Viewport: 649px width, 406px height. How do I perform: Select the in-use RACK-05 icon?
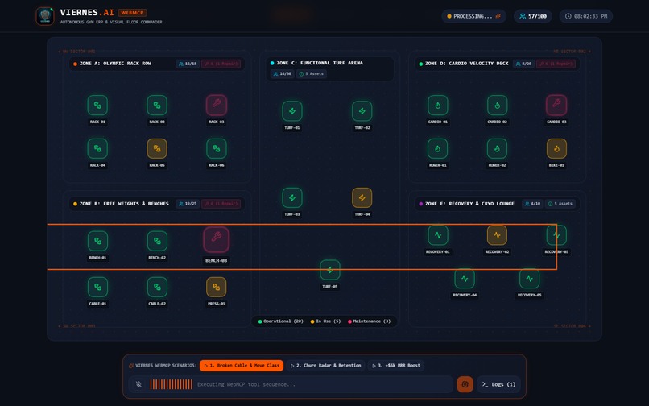(x=157, y=148)
